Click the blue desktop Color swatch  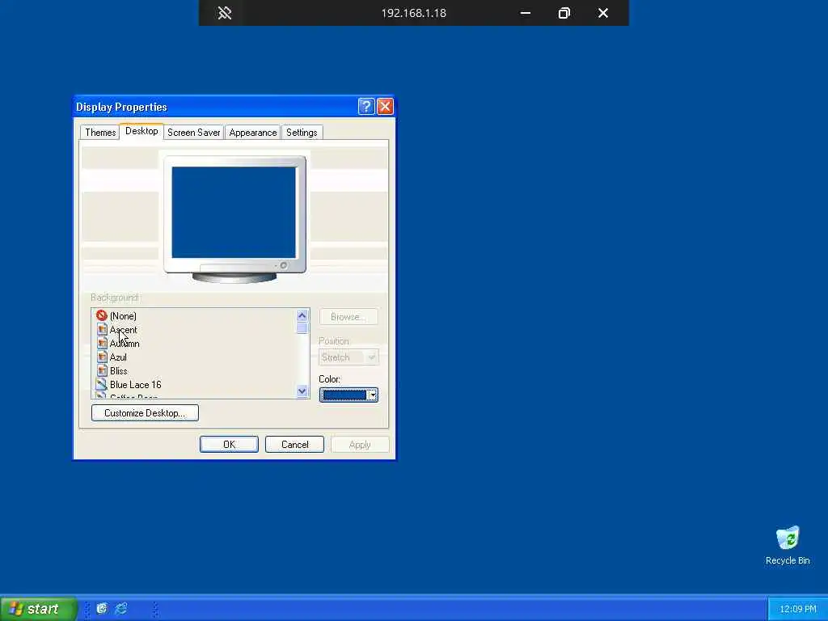344,395
